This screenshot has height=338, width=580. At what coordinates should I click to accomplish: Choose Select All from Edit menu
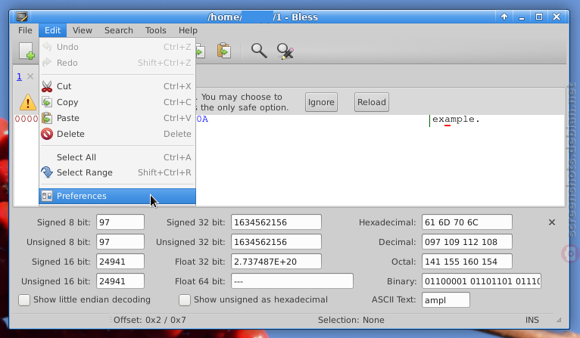coord(117,157)
